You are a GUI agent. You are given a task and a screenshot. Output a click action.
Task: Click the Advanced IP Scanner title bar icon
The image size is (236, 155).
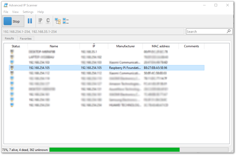[6, 5]
